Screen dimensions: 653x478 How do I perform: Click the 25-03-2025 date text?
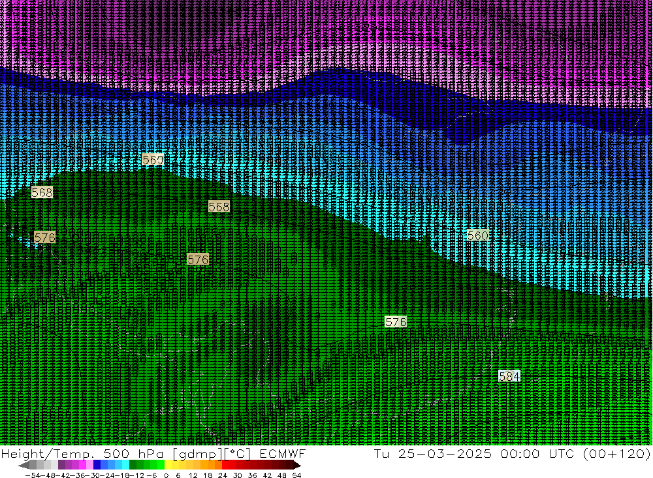coord(445,453)
